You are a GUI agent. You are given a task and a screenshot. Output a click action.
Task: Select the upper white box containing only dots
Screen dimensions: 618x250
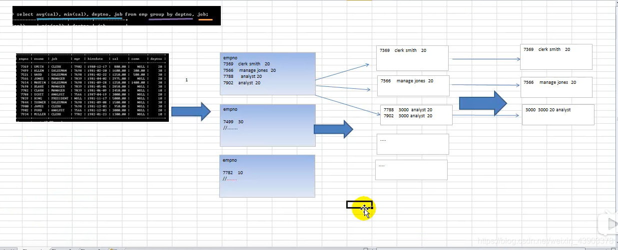tap(413, 144)
